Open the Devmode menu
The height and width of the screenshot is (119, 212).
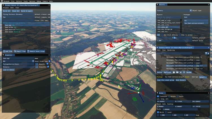[7, 1]
